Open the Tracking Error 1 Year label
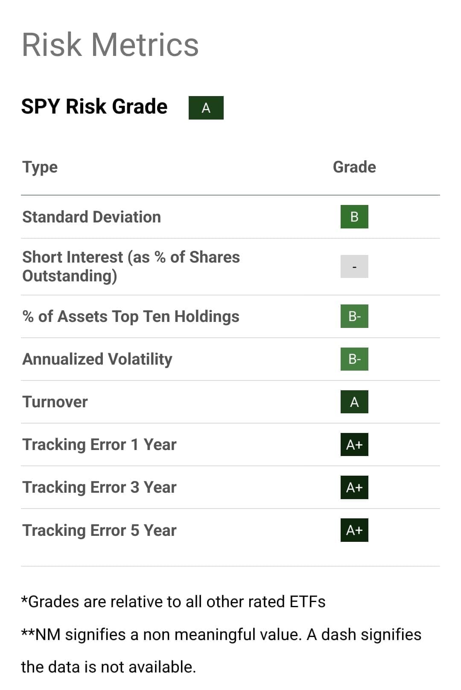461x690 pixels. 99,444
